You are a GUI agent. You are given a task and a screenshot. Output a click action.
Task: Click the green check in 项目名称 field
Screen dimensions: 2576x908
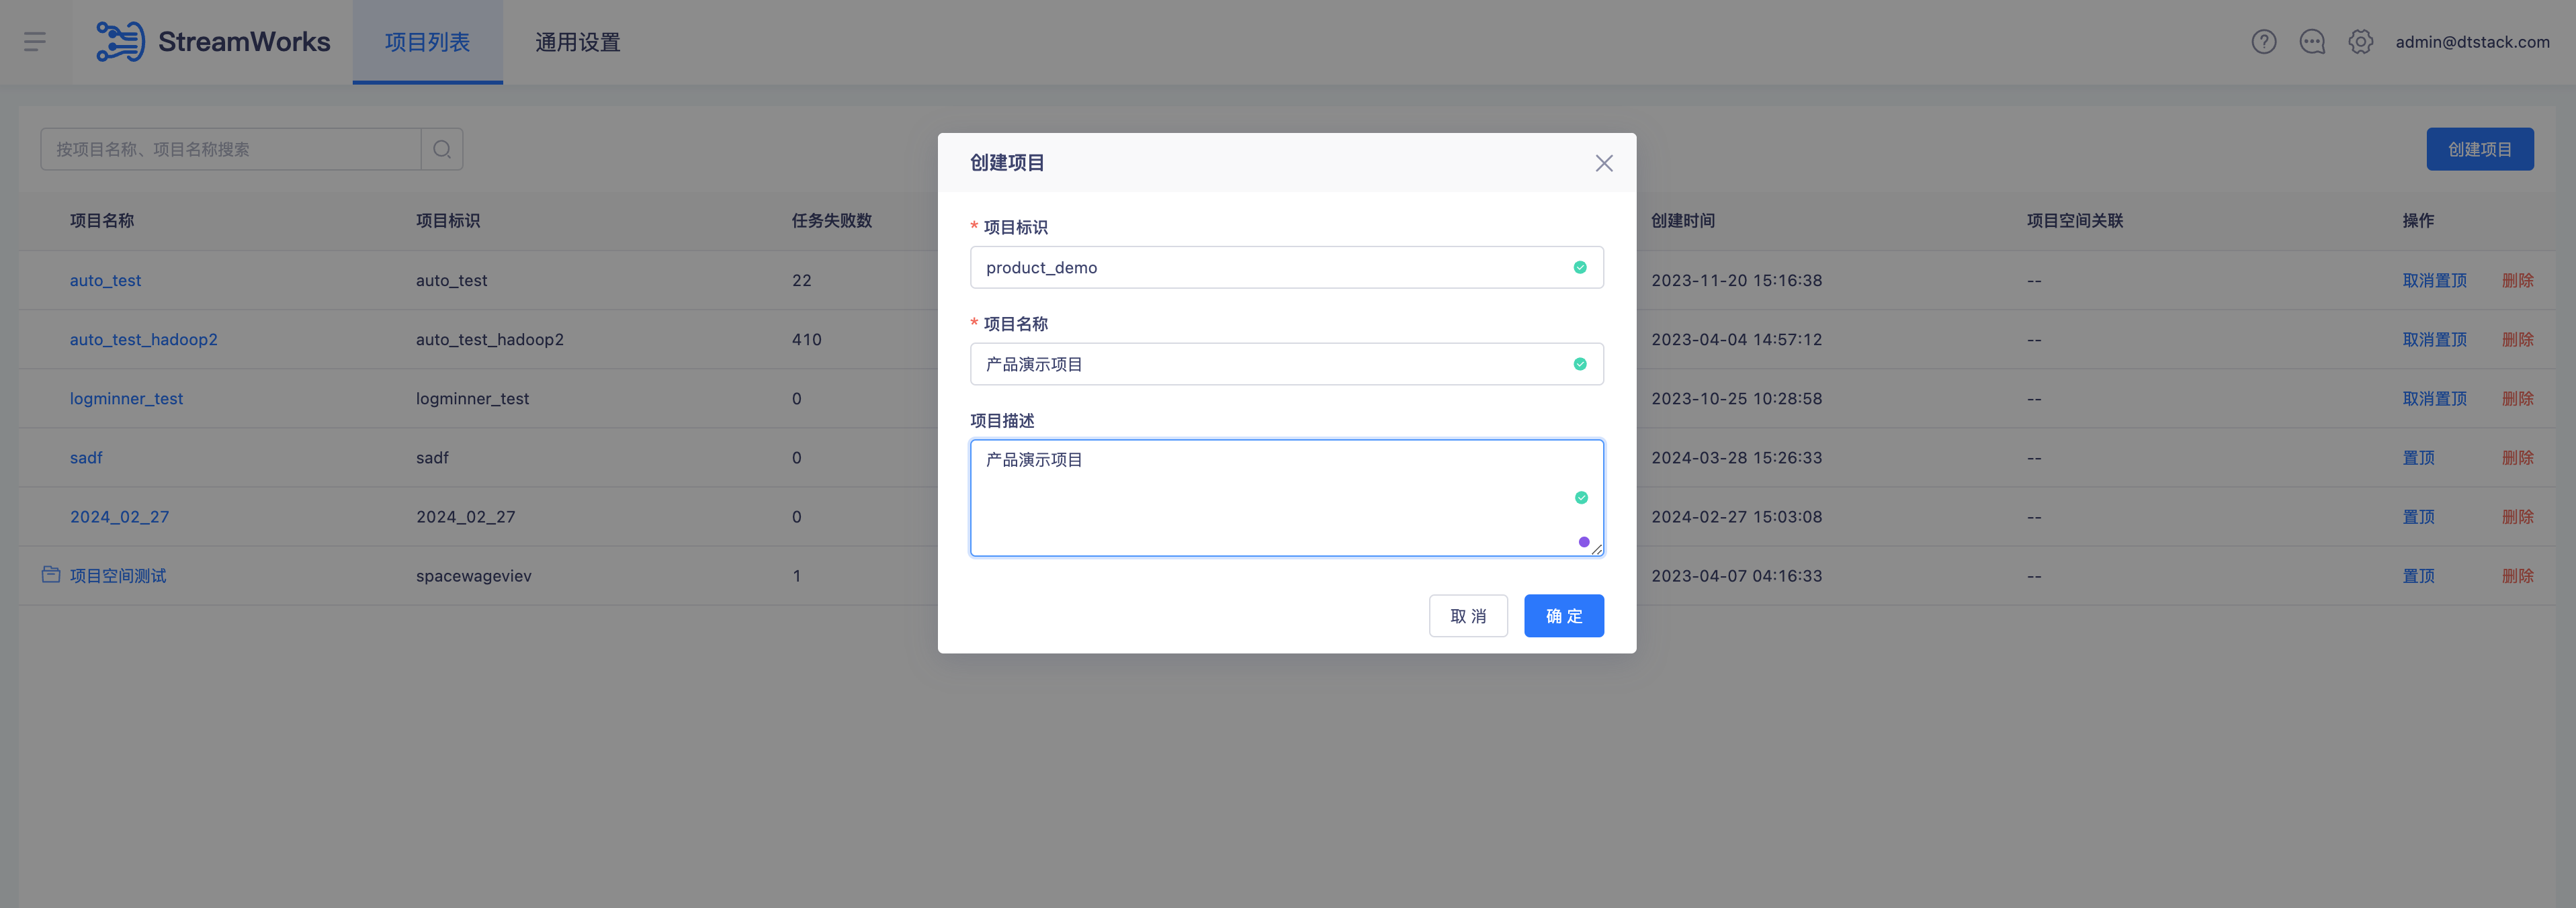point(1580,364)
